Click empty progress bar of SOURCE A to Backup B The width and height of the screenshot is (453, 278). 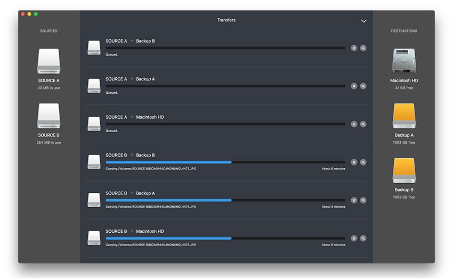point(225,48)
